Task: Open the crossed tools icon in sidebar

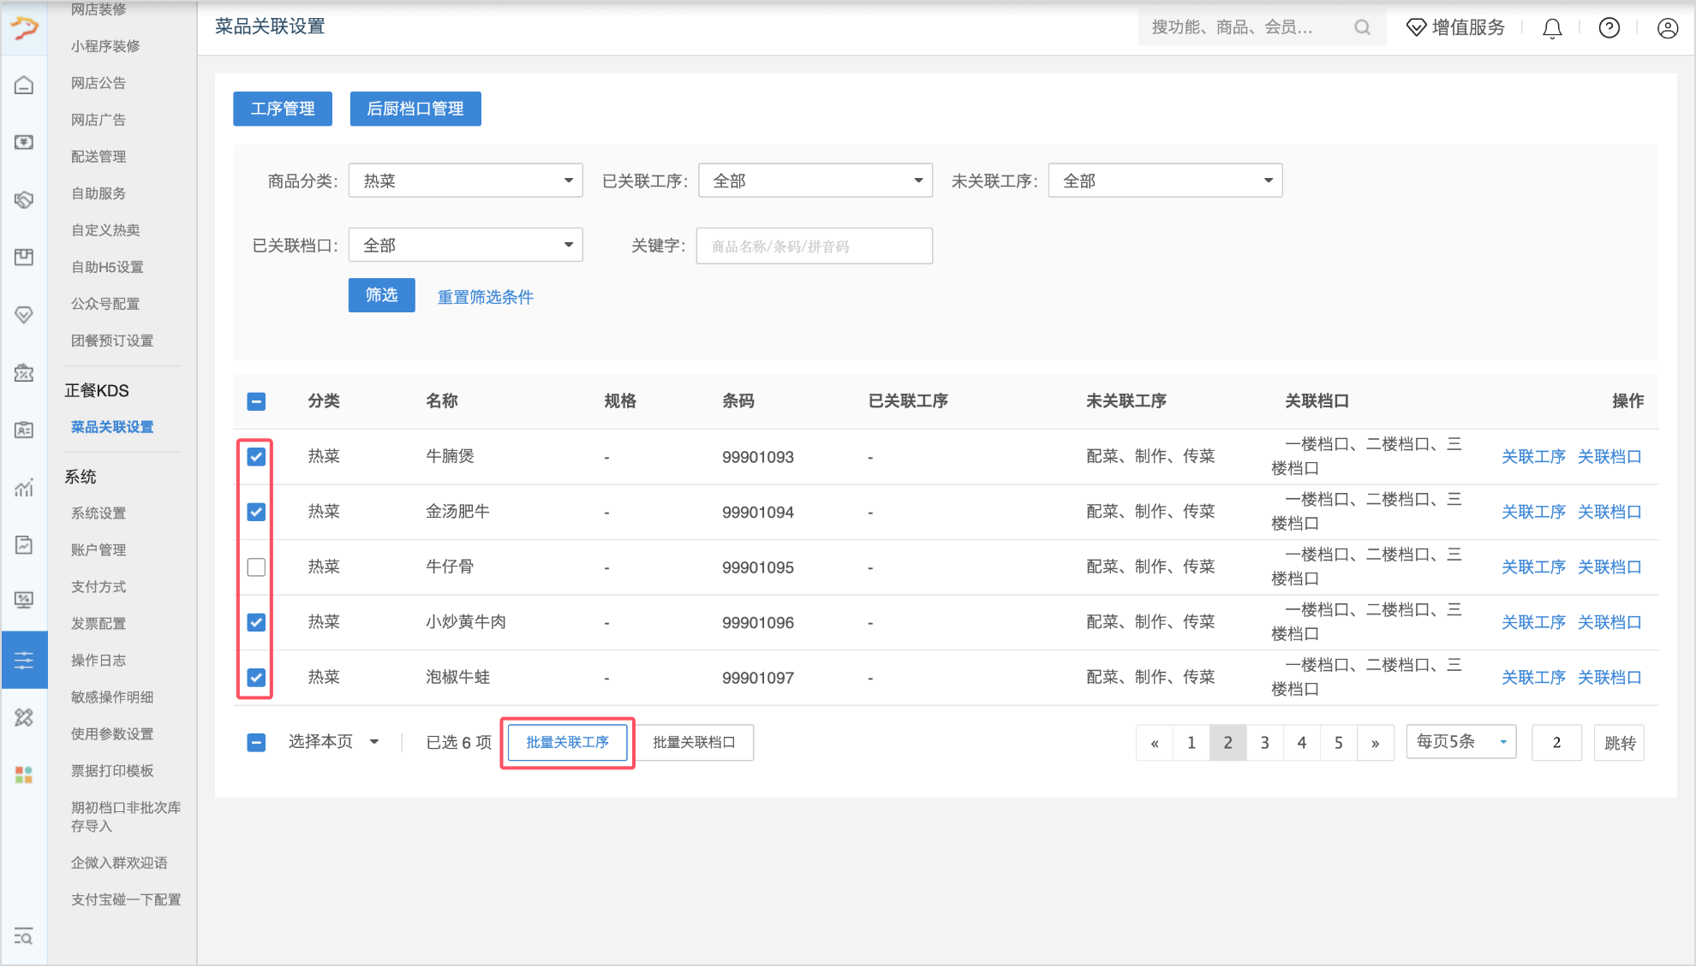Action: tap(24, 717)
